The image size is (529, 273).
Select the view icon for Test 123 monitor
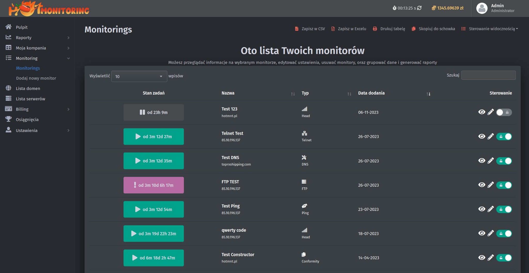[x=482, y=112]
